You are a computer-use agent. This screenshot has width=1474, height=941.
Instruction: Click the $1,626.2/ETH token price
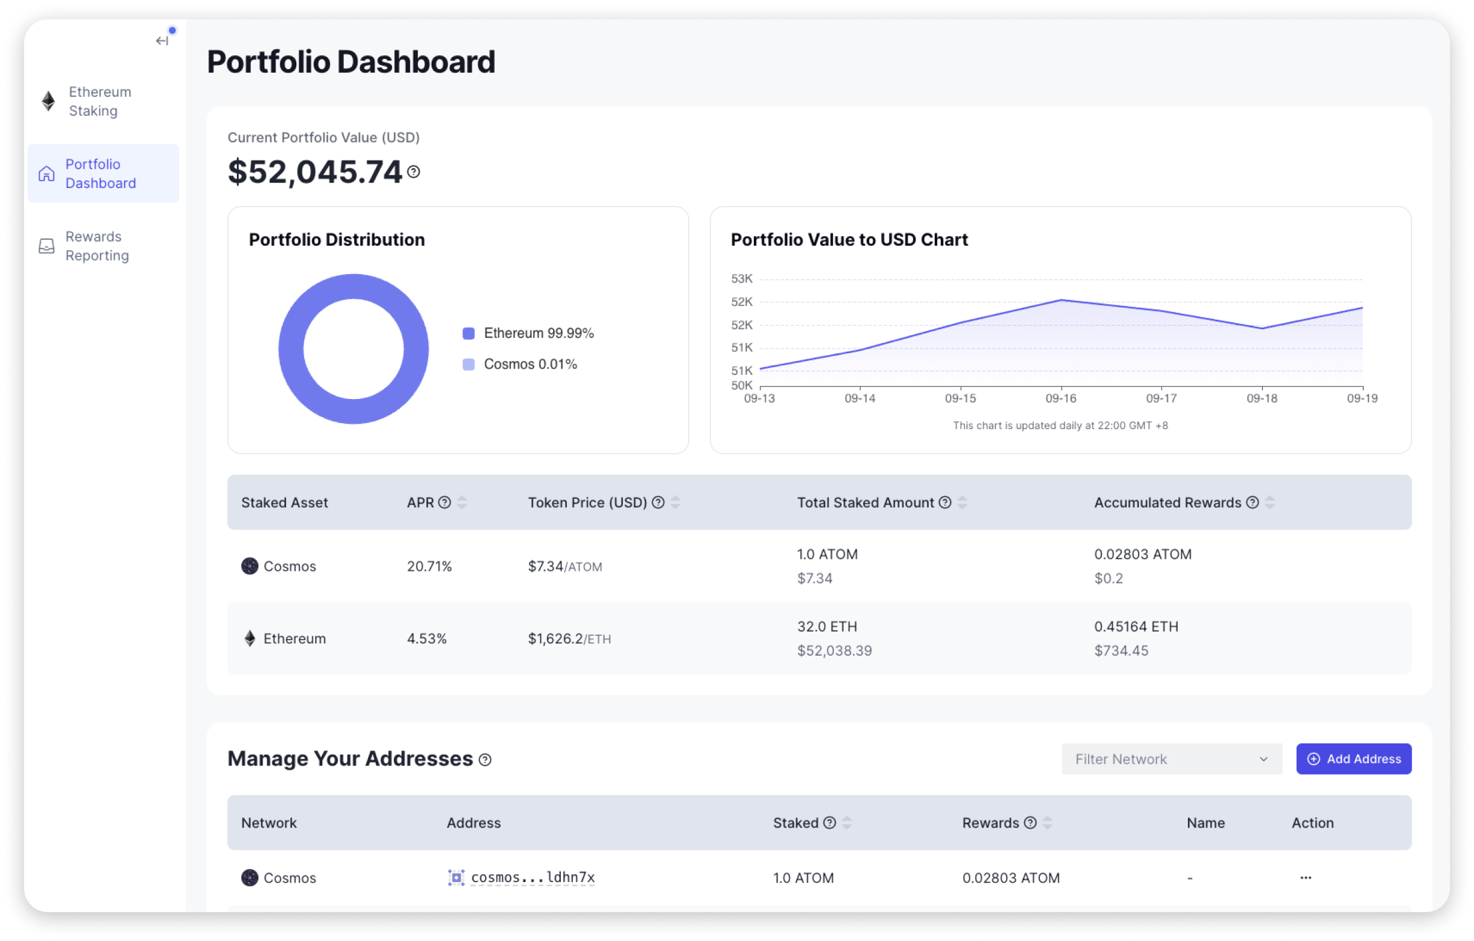coord(569,639)
